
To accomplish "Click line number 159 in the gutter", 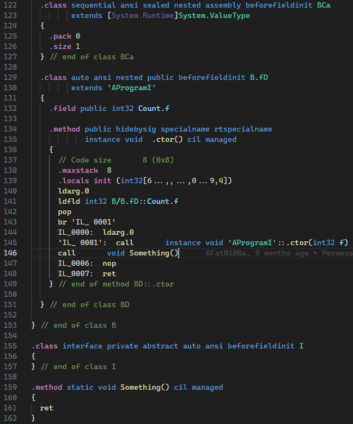I will (x=10, y=387).
